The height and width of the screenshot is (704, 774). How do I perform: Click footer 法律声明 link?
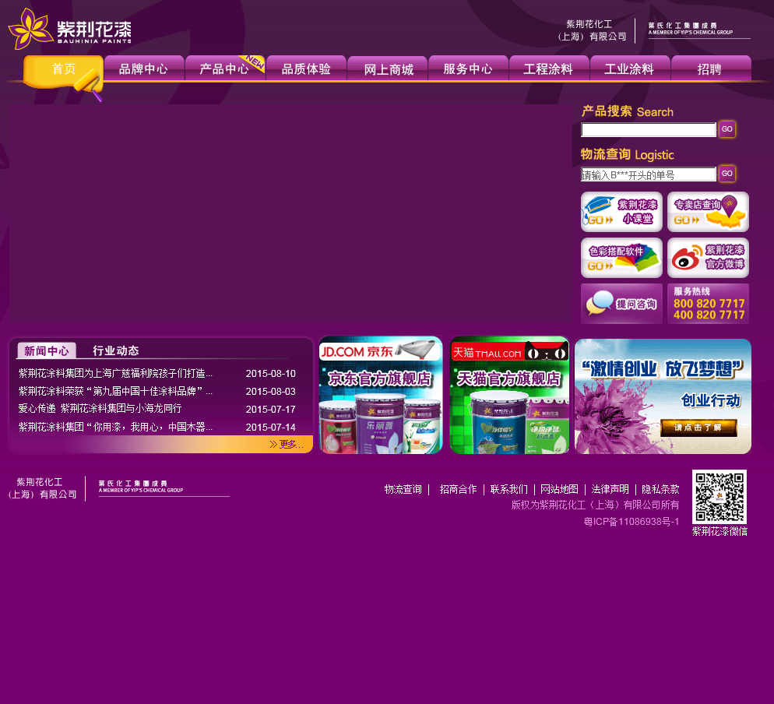tap(610, 489)
